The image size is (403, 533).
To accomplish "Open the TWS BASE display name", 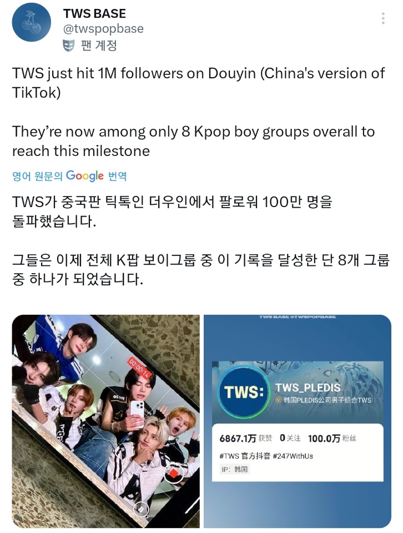I will pos(94,13).
